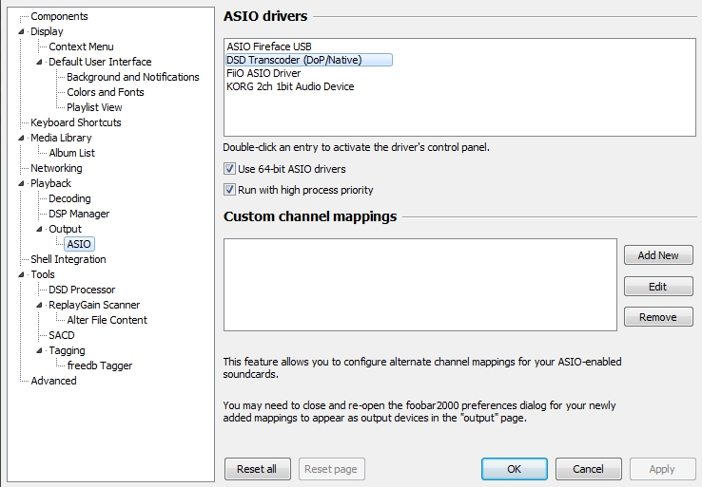Go to Keyboard Shortcuts page
The height and width of the screenshot is (487, 702).
coord(76,122)
